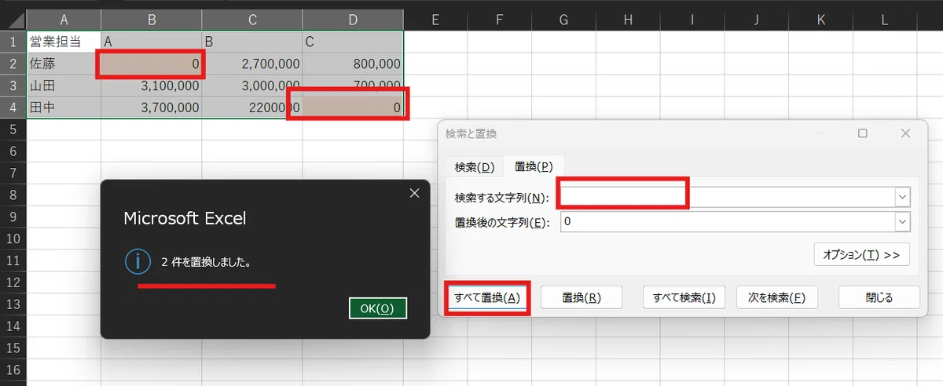Click the すべて検索(I) button

683,297
